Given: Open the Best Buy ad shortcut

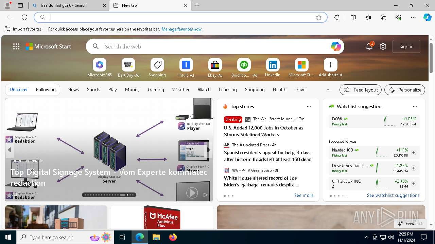Looking at the screenshot, I should pyautogui.click(x=128, y=68).
